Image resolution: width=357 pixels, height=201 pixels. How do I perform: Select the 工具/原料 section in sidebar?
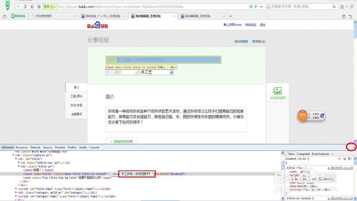point(76,96)
